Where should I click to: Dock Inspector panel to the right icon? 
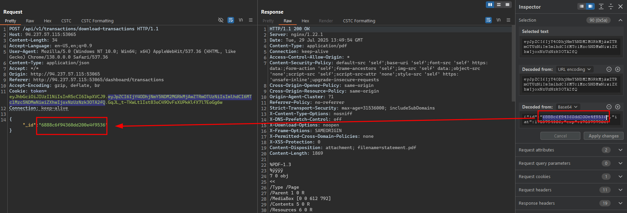click(590, 6)
